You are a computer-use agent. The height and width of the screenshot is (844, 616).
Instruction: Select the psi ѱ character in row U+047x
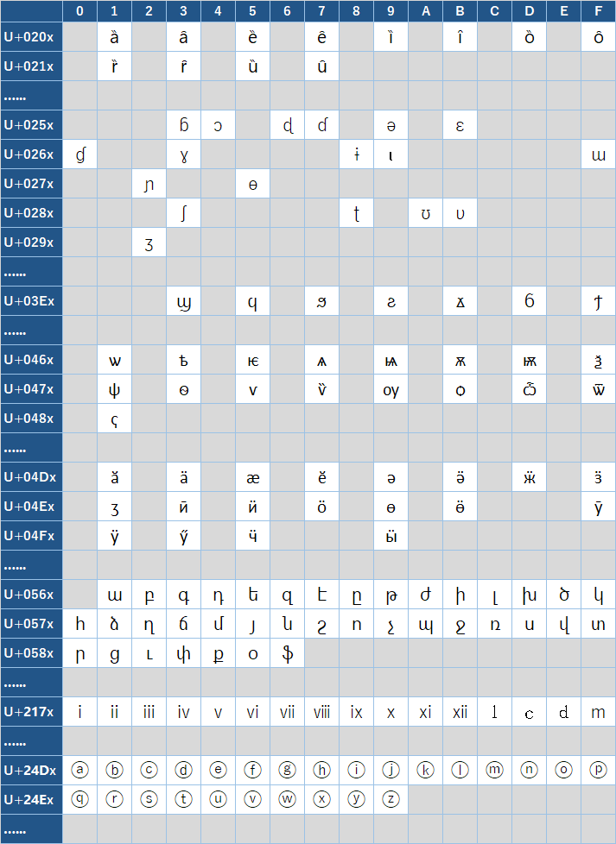[x=114, y=389]
